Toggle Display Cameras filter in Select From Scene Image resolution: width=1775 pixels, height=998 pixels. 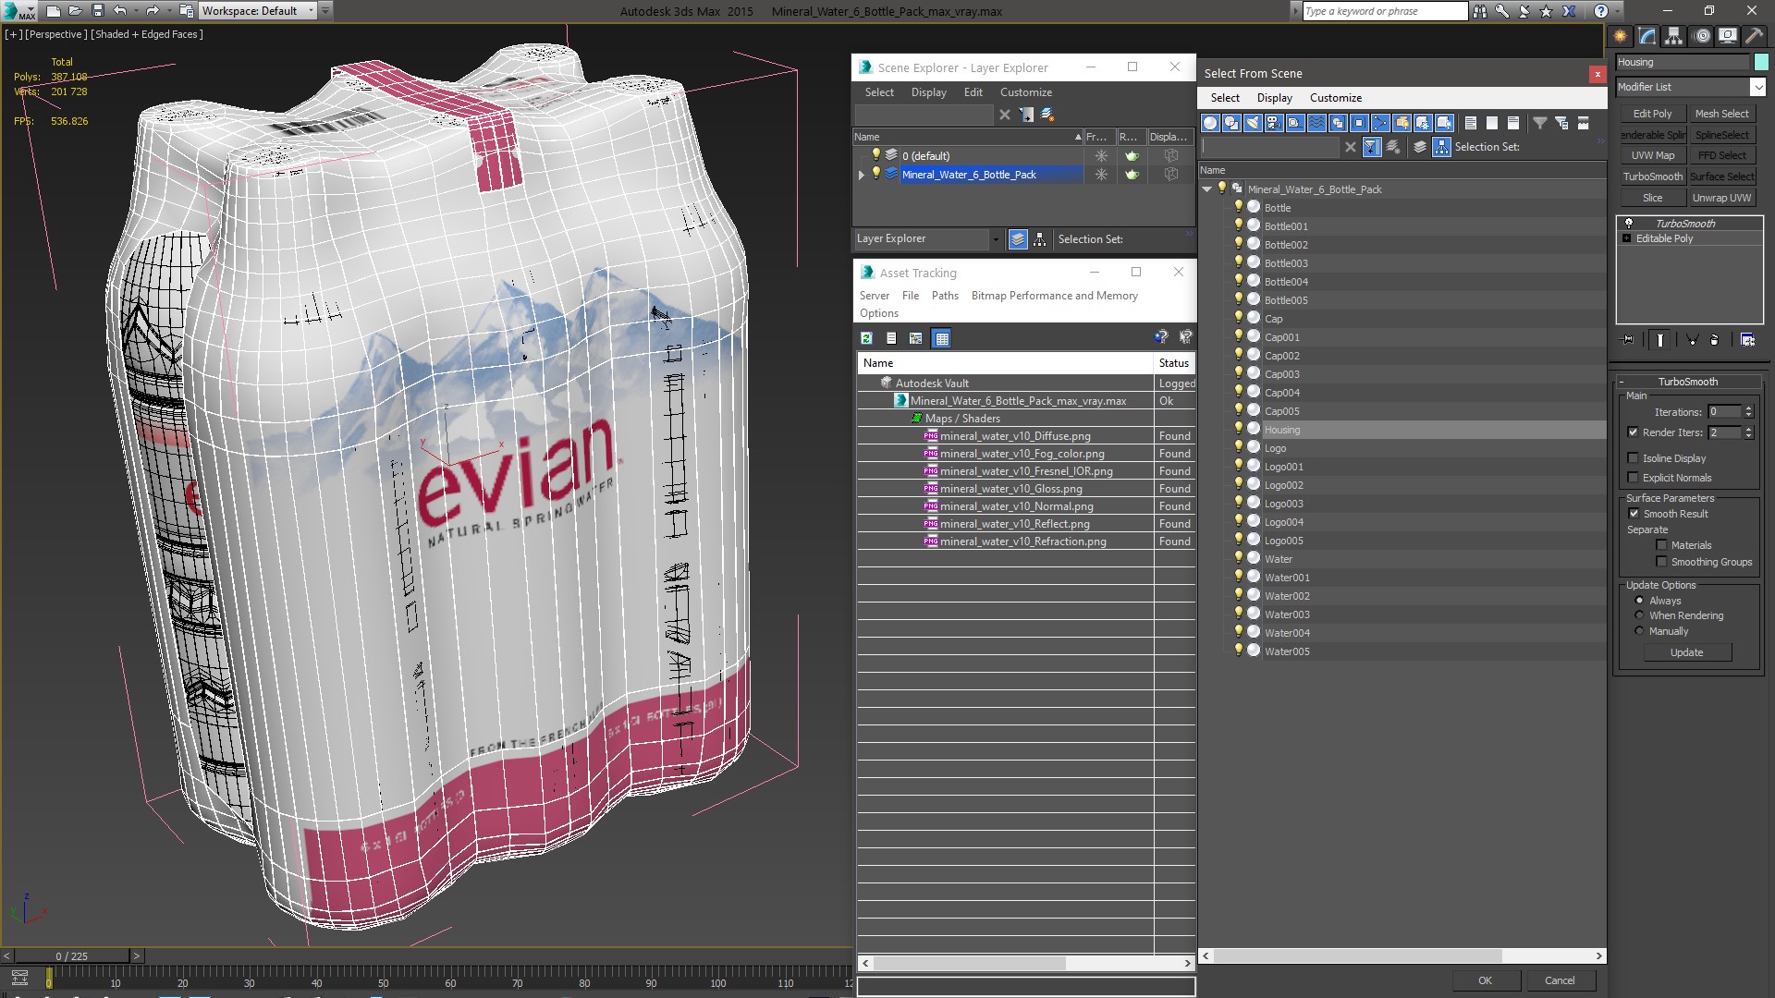(1274, 123)
